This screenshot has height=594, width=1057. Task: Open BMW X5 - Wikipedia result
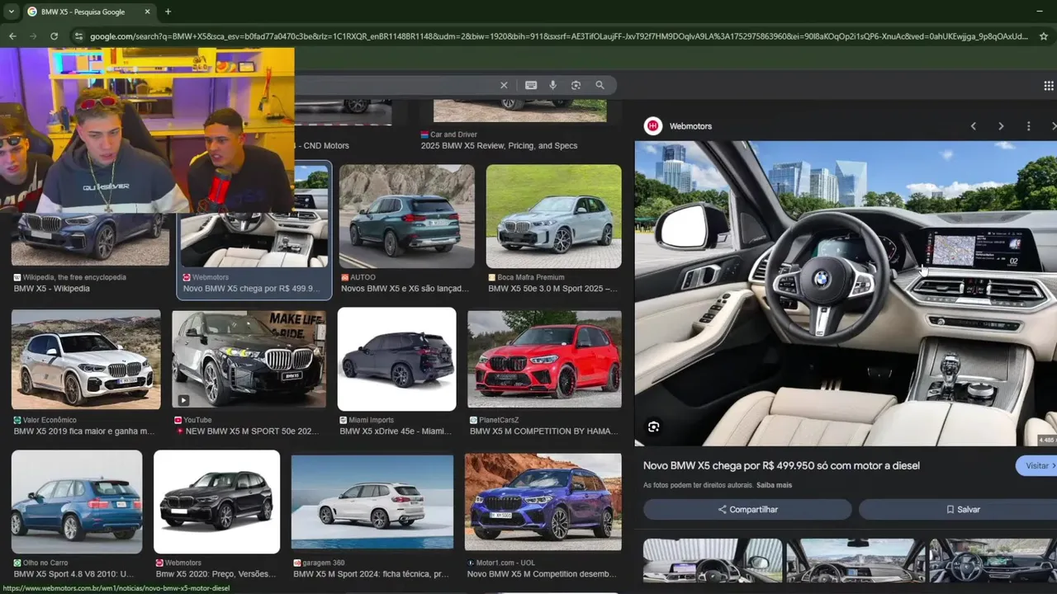coord(52,289)
